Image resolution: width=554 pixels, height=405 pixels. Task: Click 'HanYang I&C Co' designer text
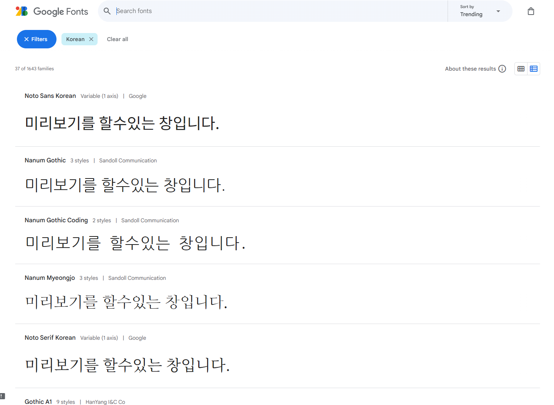point(105,402)
